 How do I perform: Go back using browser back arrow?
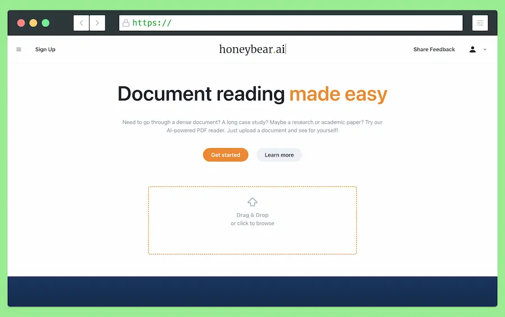[x=81, y=23]
